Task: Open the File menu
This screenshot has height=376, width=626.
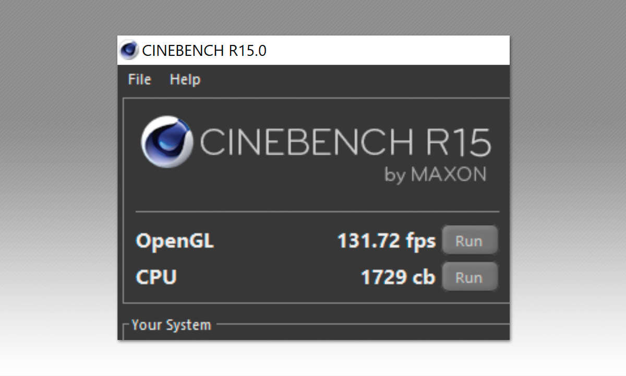Action: tap(139, 79)
